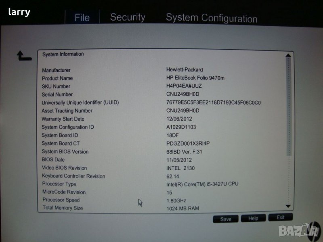Image resolution: width=323 pixels, height=242 pixels.
Task: Select the Processor Type value i5-3427U
Action: click(x=202, y=184)
